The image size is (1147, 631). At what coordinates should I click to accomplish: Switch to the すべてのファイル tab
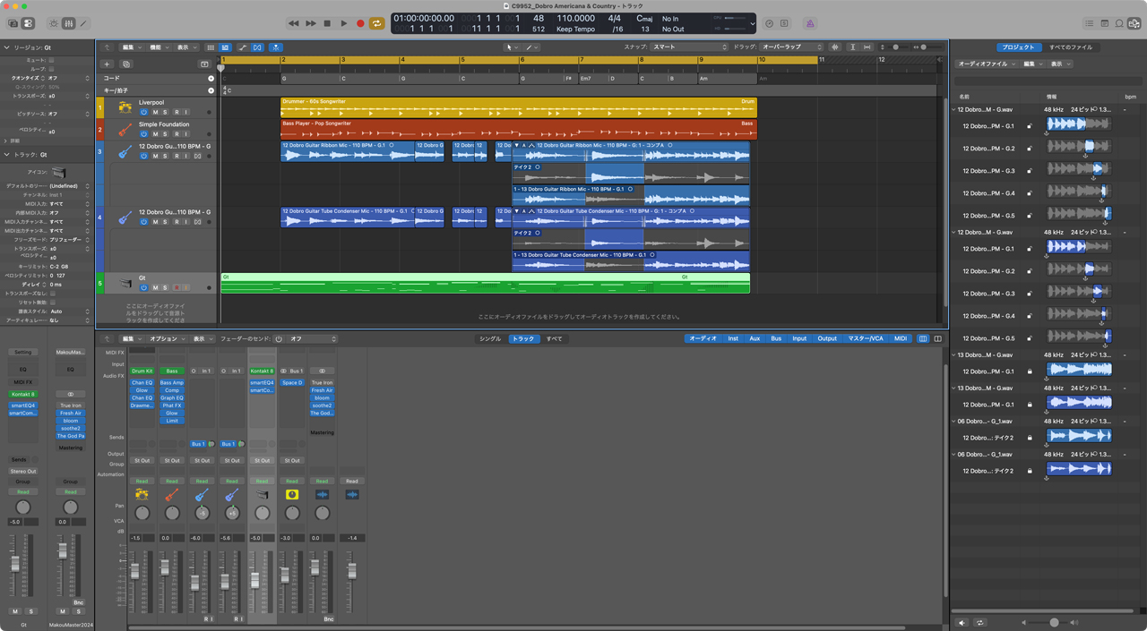click(1070, 47)
